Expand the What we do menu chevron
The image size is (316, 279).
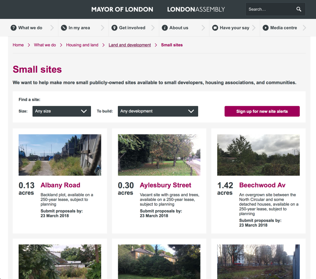(52, 28)
